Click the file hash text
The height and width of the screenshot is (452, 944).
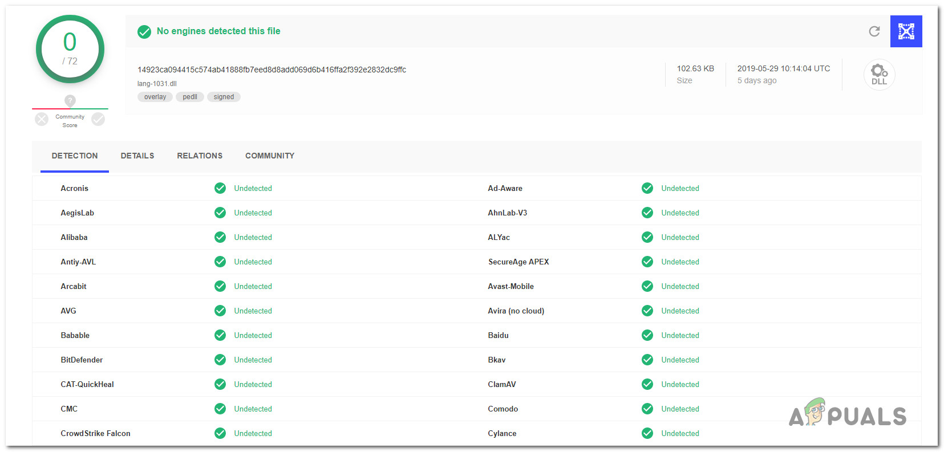(x=272, y=70)
